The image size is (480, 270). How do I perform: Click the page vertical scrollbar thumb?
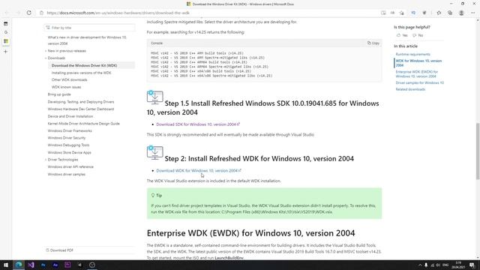point(478,151)
